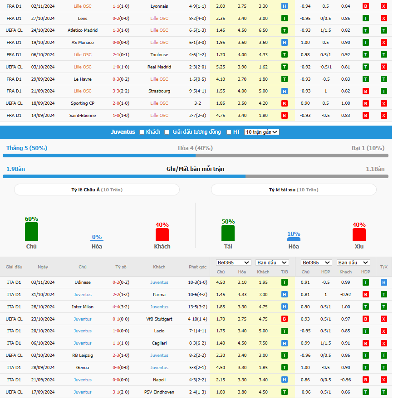This screenshot has height=399, width=393.
Task: Click the 2-3(1-0) score in the RB Leipzig row
Action: coord(121,355)
